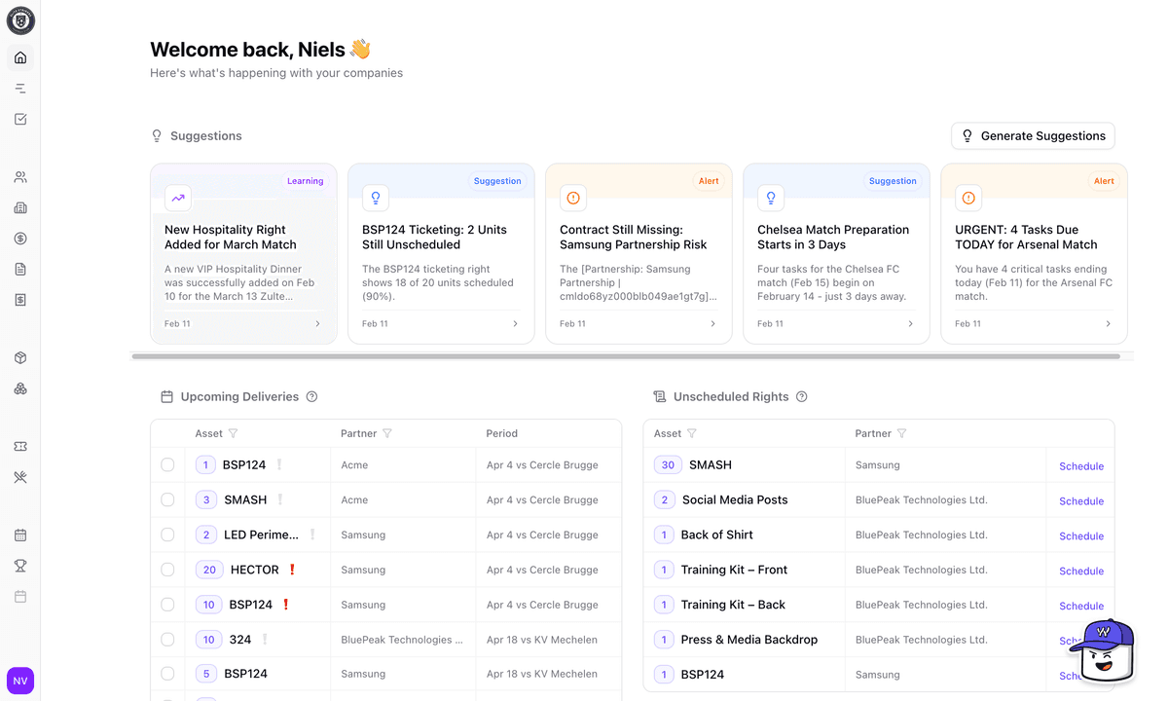
Task: Open the URGENT 4 Tasks Due TODAY card title
Action: tap(1026, 237)
